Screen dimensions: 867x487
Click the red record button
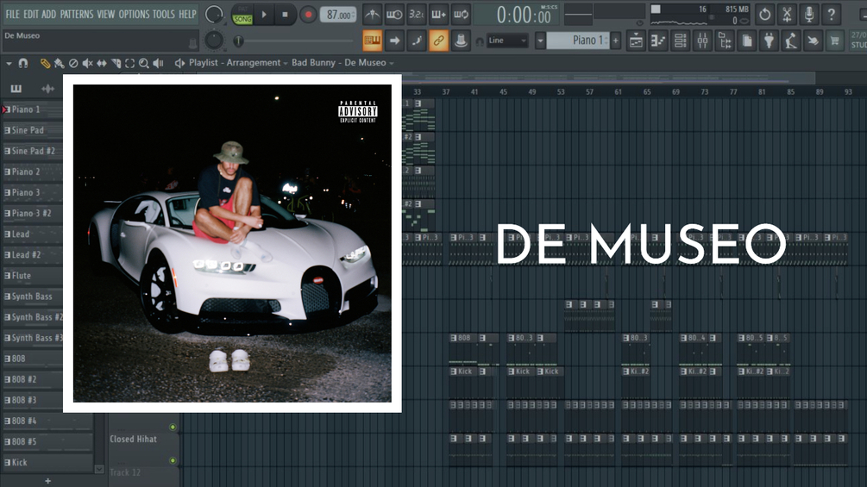coord(308,15)
